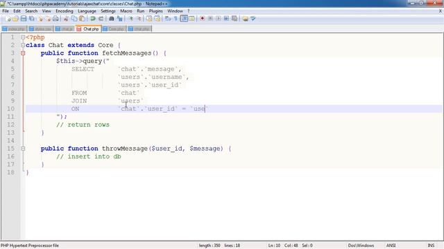Click the Redo toolbar icon

click(101, 19)
